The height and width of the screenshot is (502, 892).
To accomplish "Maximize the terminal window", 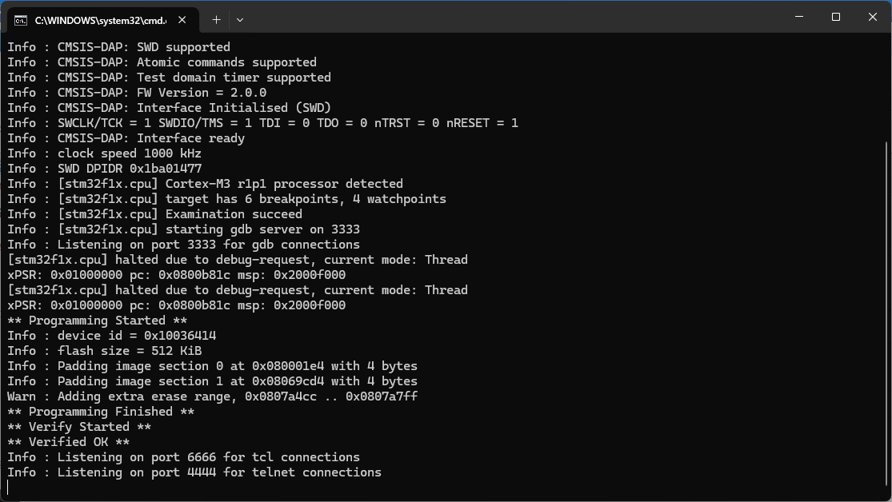I will coord(836,17).
